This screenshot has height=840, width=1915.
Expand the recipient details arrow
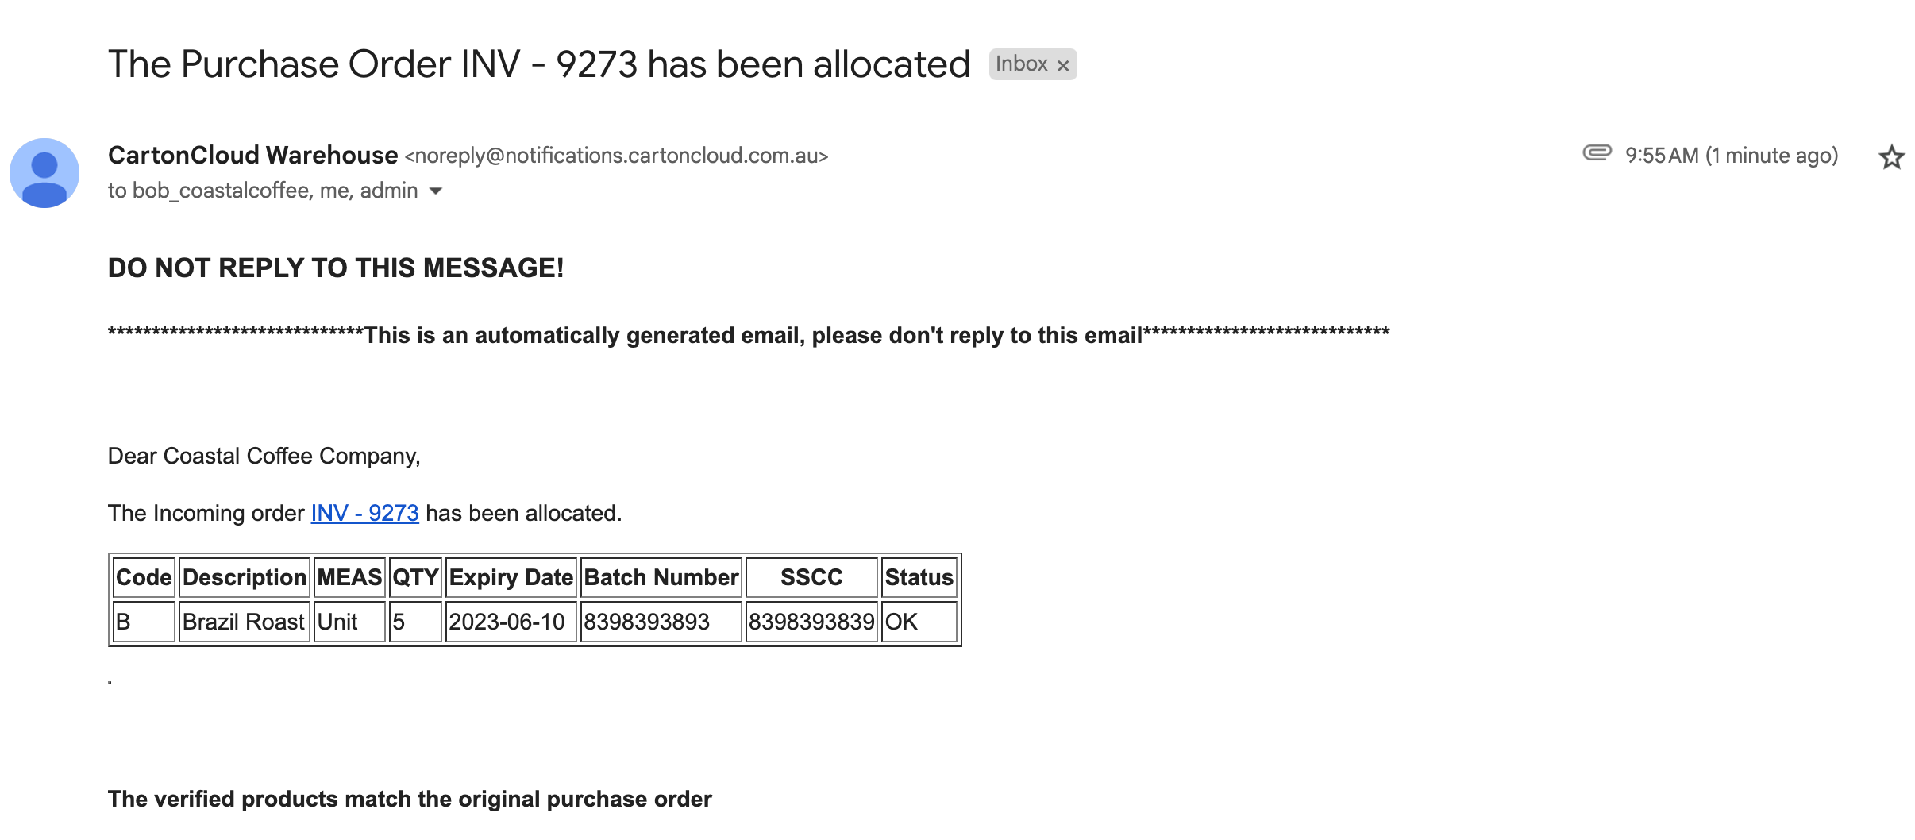[435, 191]
